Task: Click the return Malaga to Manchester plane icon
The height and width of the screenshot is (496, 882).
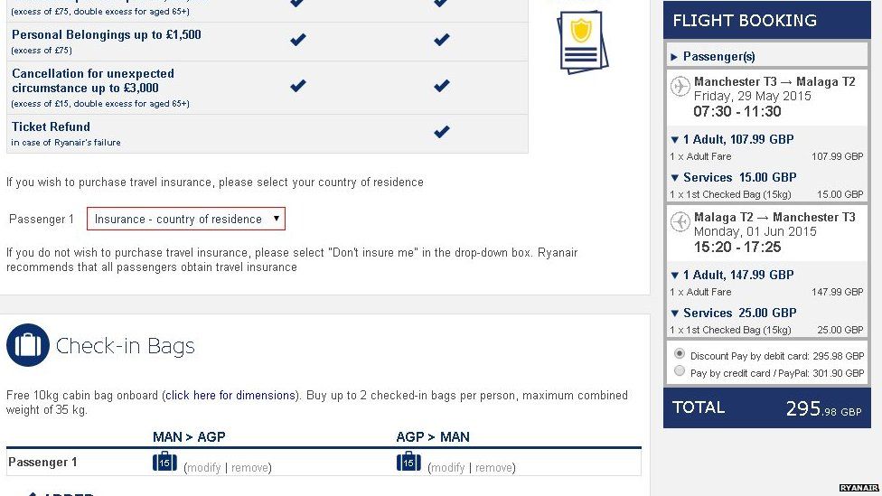Action: [x=680, y=221]
